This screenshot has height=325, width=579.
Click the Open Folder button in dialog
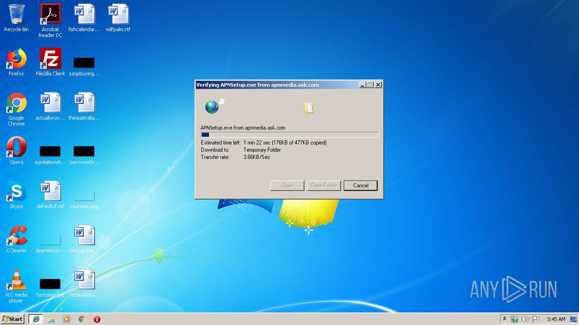coord(324,186)
